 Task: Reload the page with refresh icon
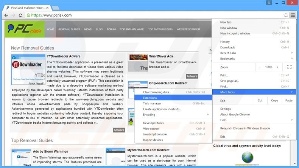pyautogui.click(x=20, y=15)
